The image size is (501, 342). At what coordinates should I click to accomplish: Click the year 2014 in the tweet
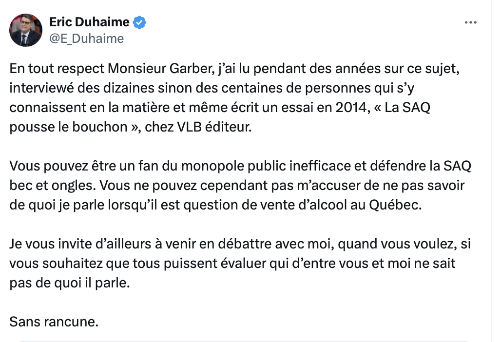click(x=353, y=107)
